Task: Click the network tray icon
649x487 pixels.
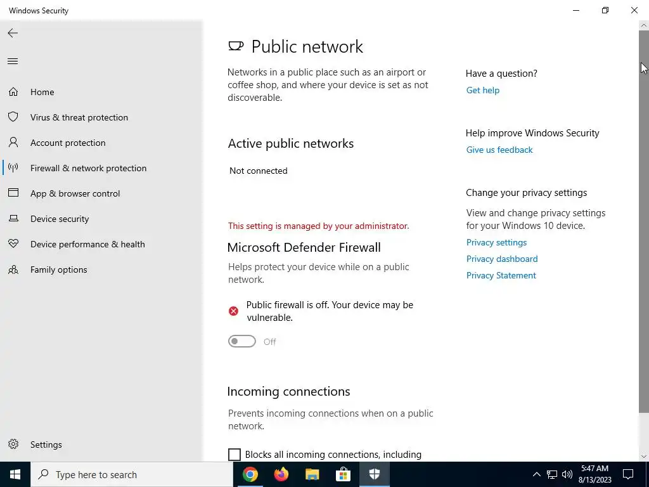Action: [552, 474]
